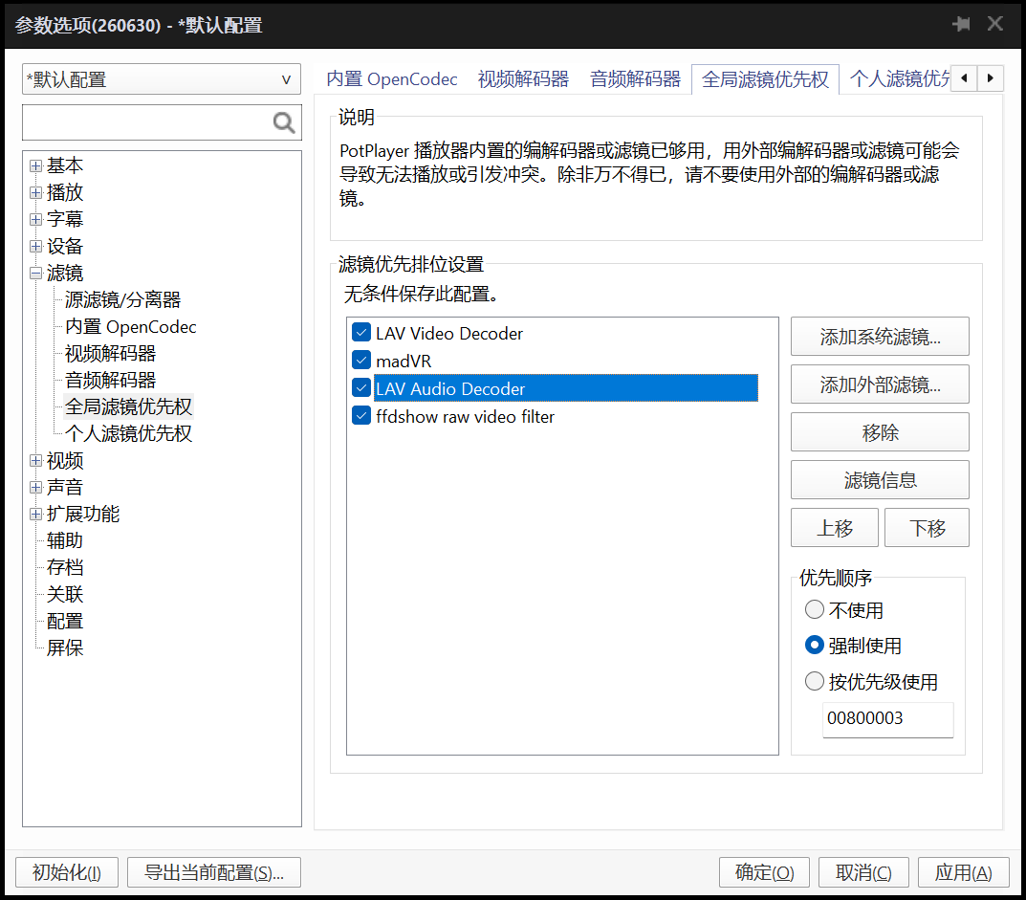Screen dimensions: 1026x900
Task: Select the 不使用 radio button
Action: click(x=814, y=610)
